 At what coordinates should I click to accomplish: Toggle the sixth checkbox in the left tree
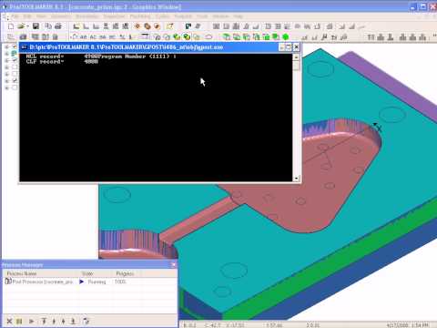point(15,81)
